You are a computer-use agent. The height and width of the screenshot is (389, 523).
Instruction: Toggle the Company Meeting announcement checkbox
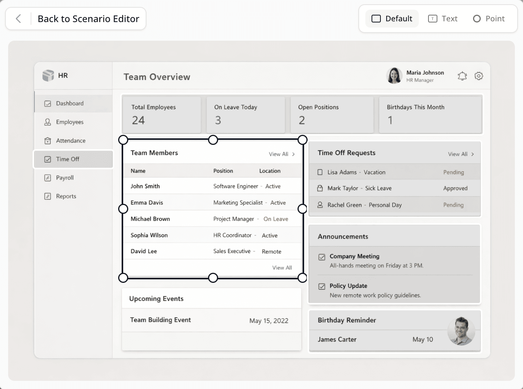coord(322,256)
